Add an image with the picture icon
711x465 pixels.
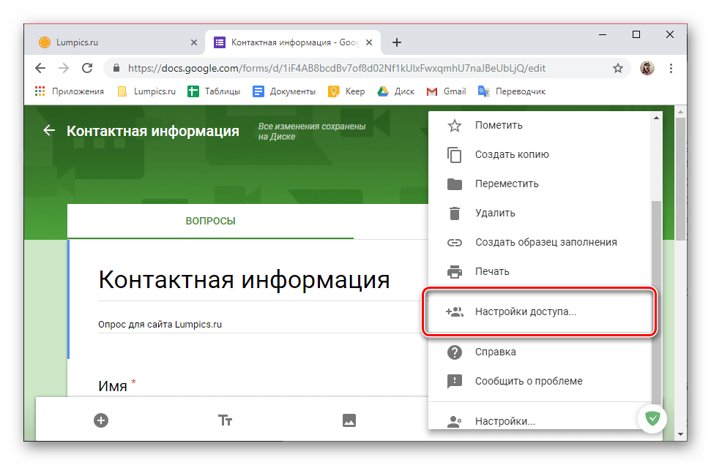(x=349, y=420)
